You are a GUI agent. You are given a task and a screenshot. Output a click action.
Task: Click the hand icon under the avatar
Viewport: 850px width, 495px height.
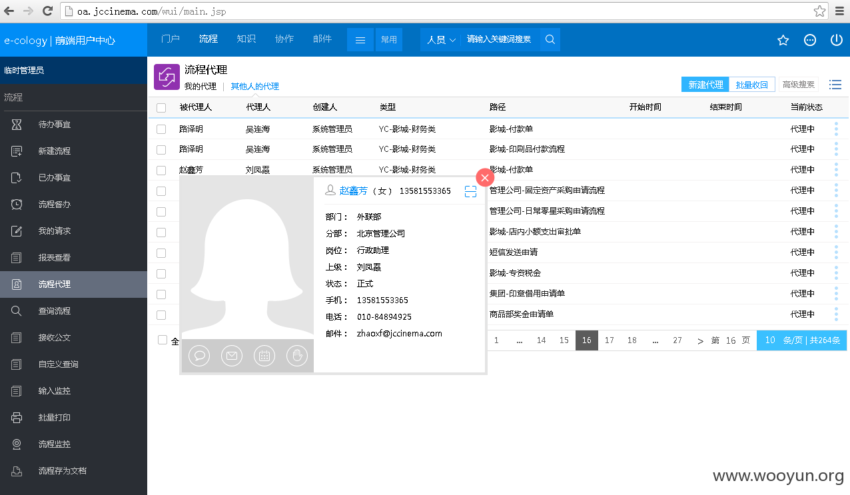point(297,356)
